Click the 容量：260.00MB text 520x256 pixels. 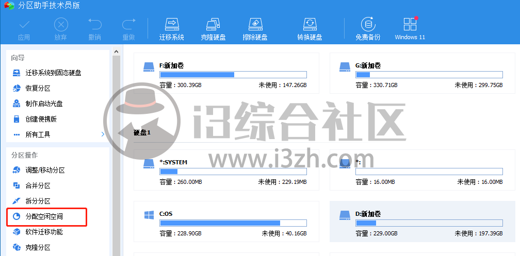pyautogui.click(x=181, y=182)
